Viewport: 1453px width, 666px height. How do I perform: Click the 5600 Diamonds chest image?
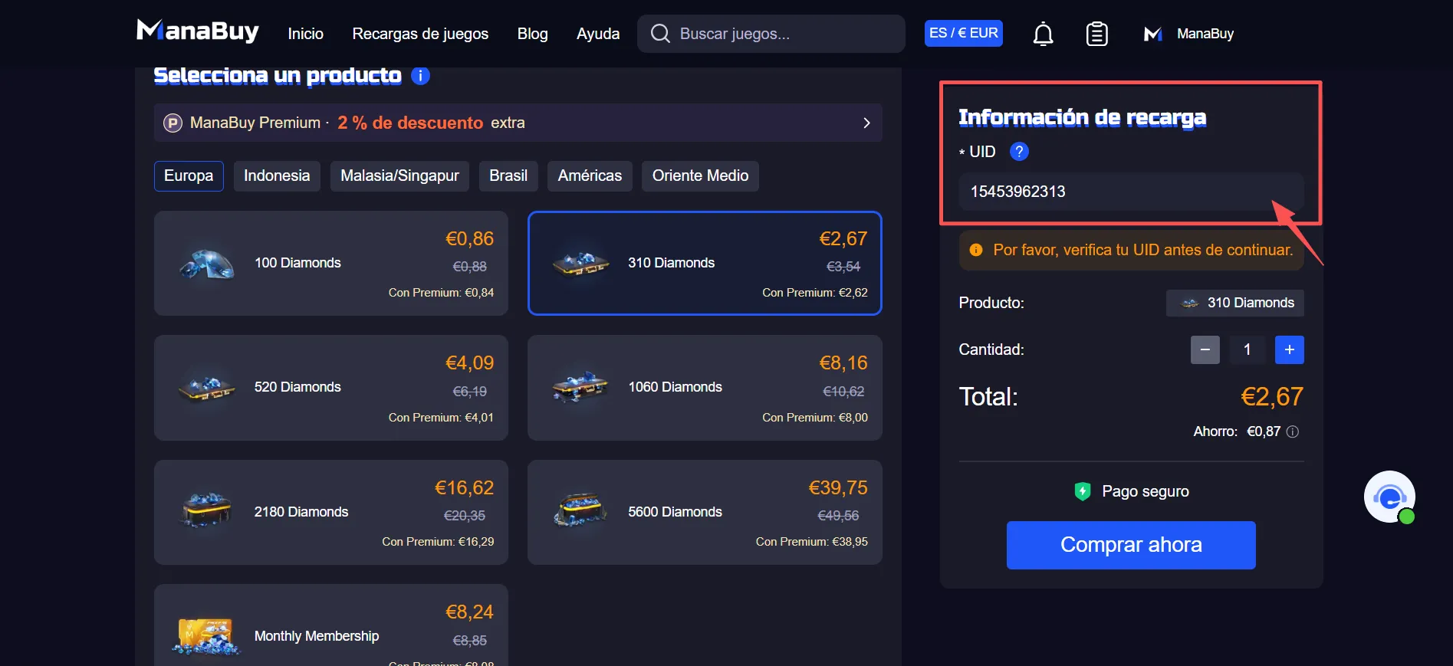(580, 511)
